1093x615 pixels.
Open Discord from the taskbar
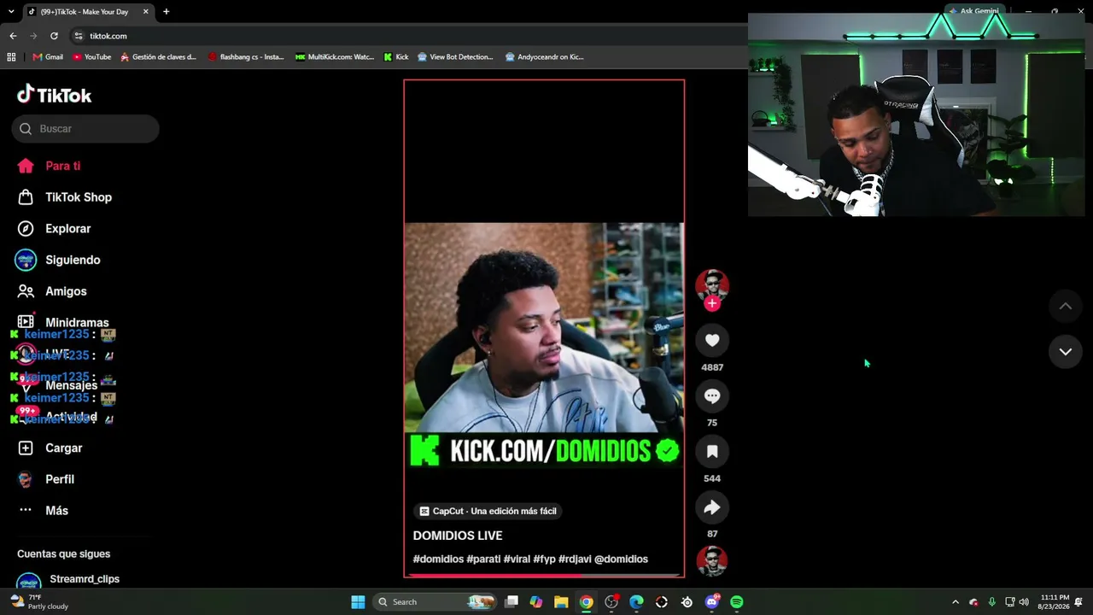(x=712, y=602)
